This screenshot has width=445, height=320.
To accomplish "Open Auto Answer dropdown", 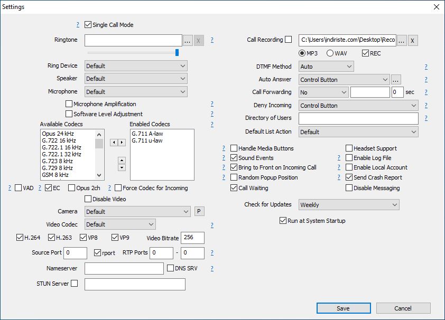I will (x=344, y=80).
